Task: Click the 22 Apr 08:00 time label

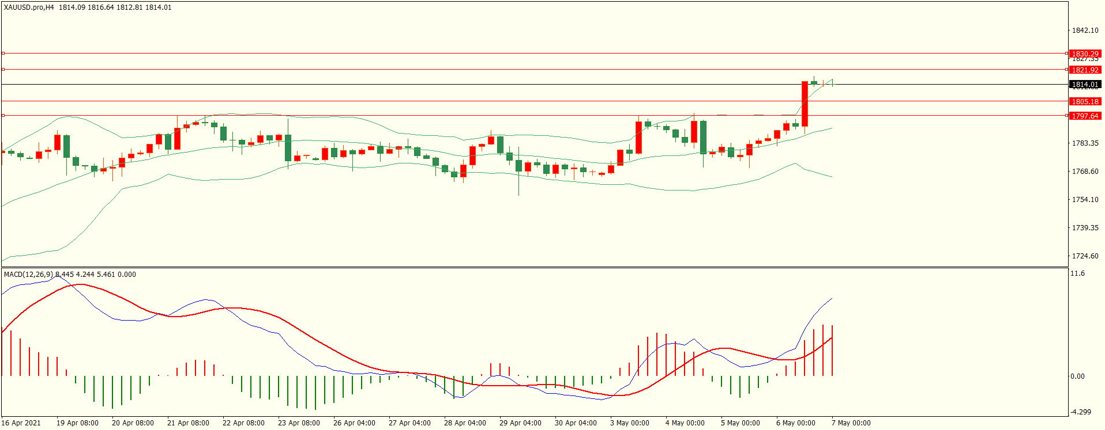Action: pyautogui.click(x=243, y=423)
